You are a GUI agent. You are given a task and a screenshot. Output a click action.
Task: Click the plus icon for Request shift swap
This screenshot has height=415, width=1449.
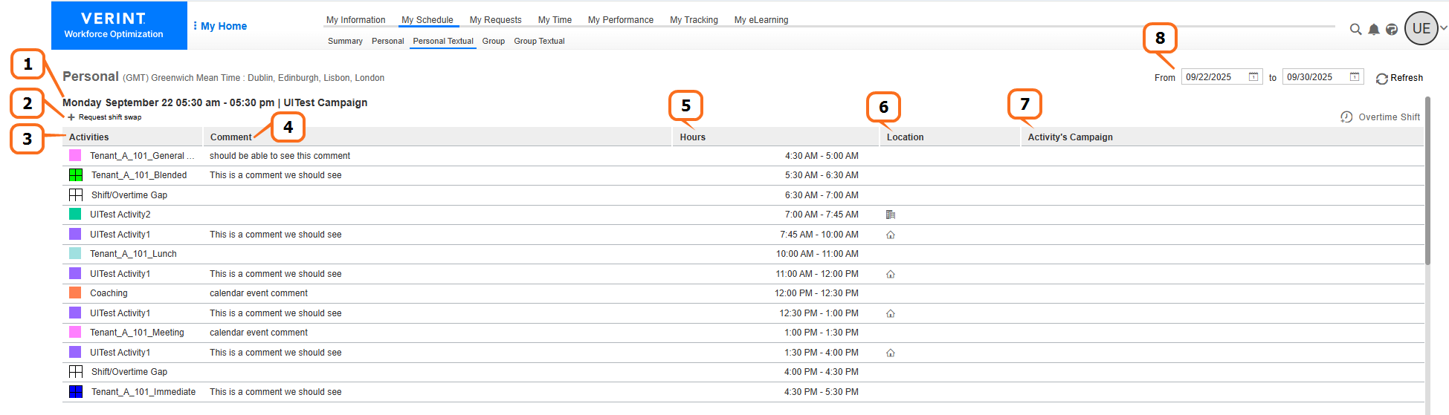71,117
